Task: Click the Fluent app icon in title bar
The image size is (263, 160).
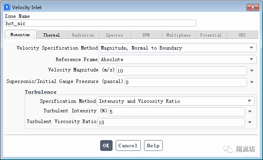Action: coord(7,8)
